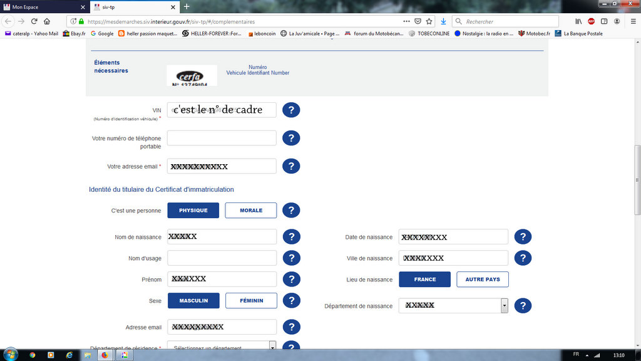Open the Ebay.fr bookmark

pyautogui.click(x=74, y=34)
